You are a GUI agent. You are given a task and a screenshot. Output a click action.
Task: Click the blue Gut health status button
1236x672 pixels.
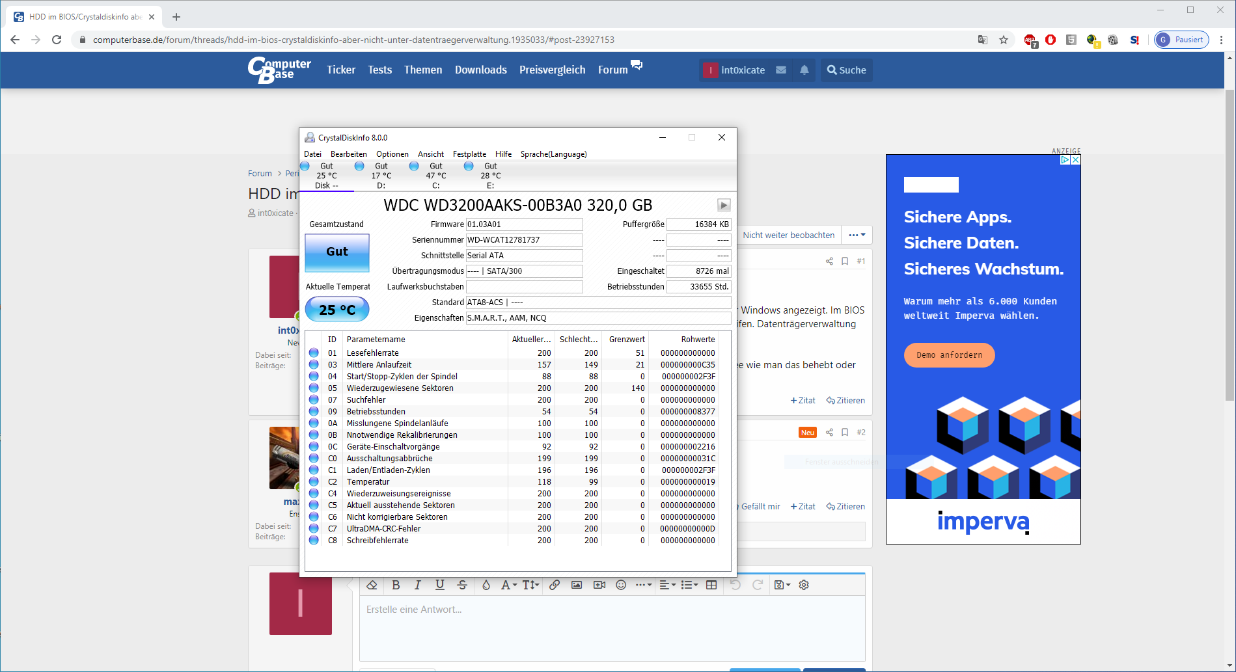tap(337, 252)
